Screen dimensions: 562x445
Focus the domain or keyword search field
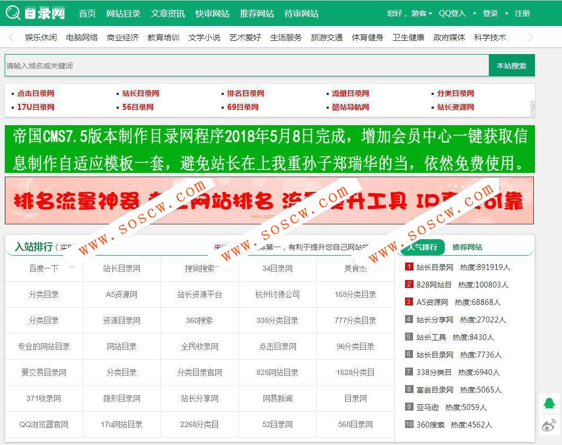point(247,65)
